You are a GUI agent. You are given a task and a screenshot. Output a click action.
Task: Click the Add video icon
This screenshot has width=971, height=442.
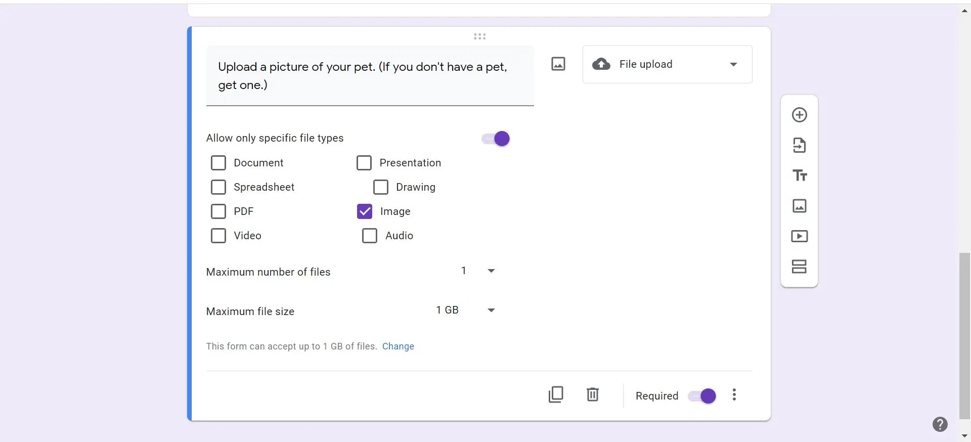pyautogui.click(x=799, y=236)
